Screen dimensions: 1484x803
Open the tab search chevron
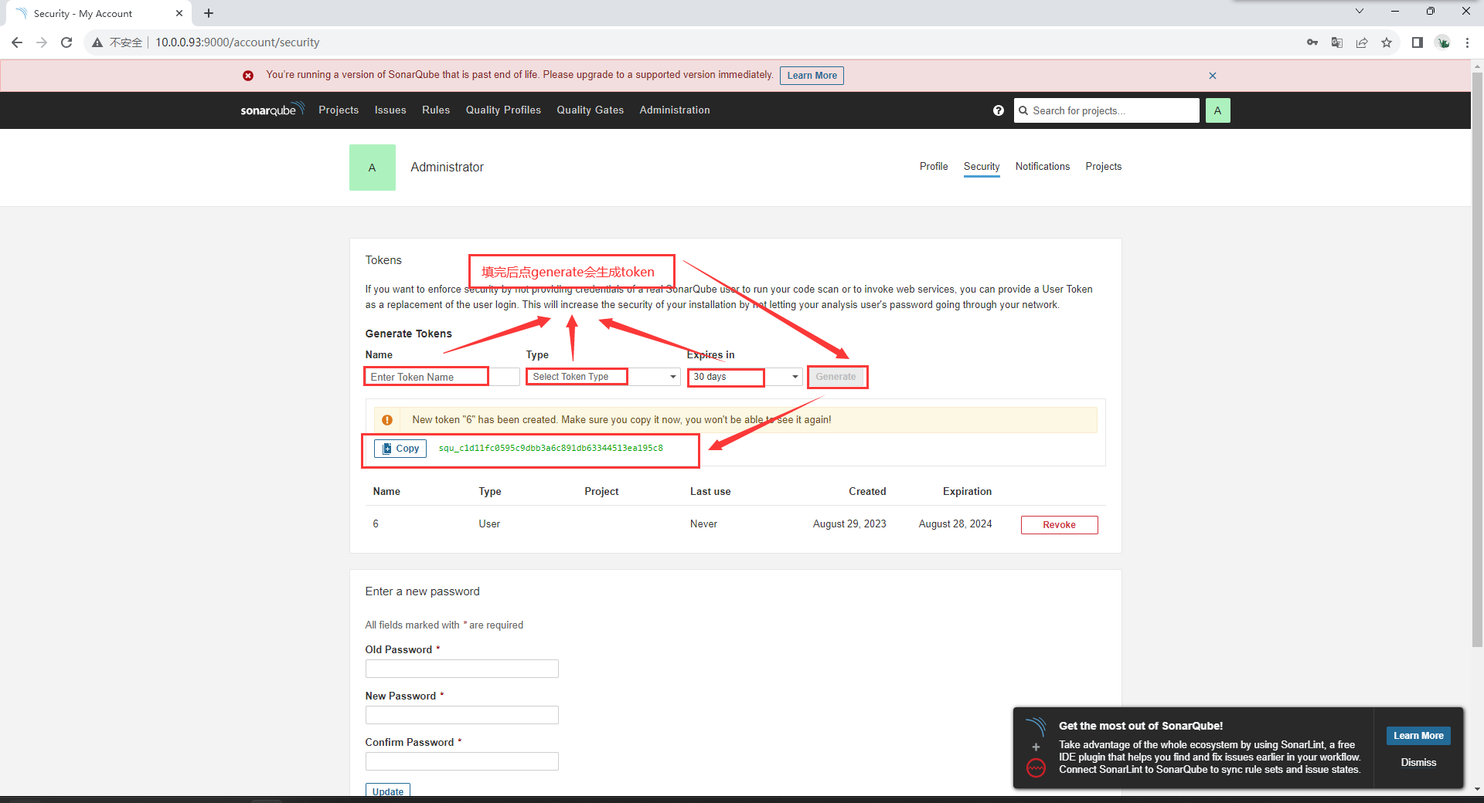(x=1360, y=11)
